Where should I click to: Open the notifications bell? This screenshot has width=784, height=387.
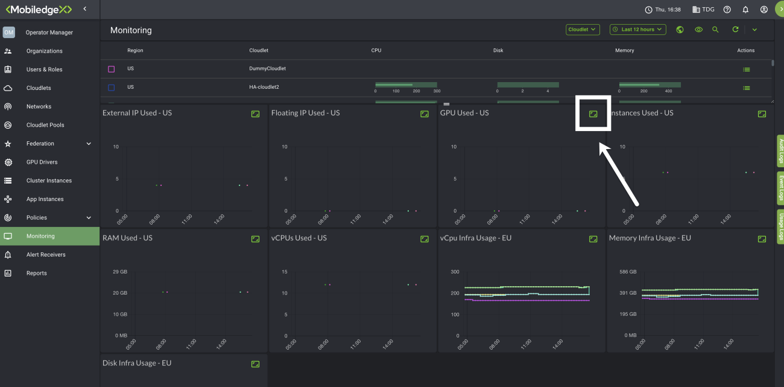[x=745, y=10]
